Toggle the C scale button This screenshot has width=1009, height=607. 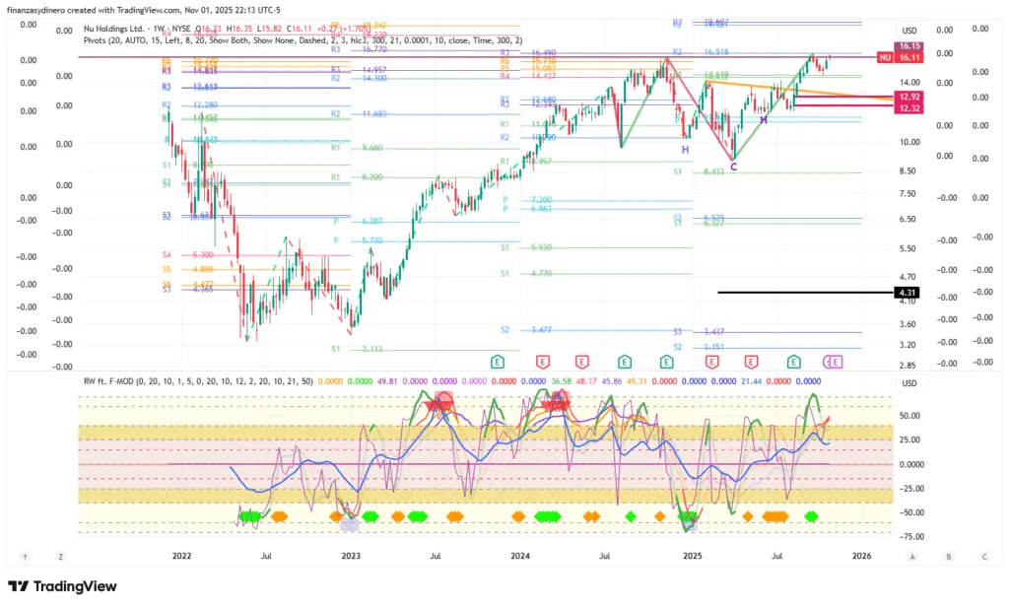point(981,557)
